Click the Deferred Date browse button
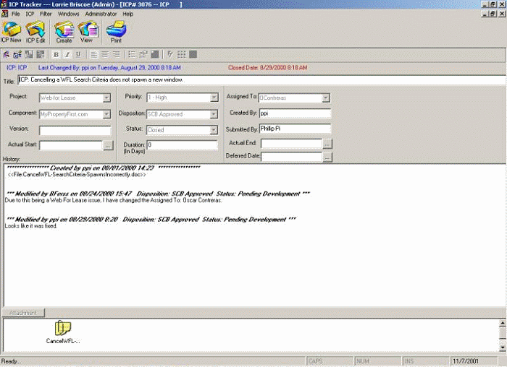Viewport: 507px width, 367px height. click(x=327, y=157)
